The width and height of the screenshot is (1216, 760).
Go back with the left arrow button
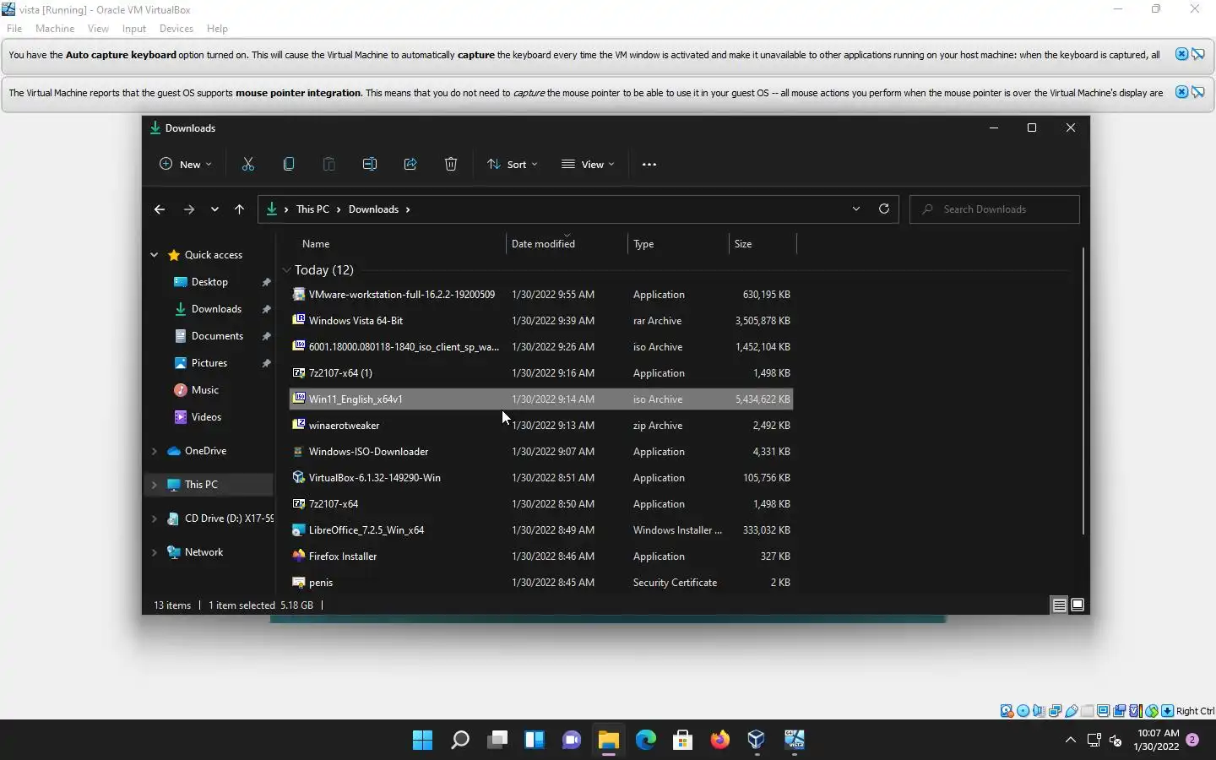tap(160, 209)
